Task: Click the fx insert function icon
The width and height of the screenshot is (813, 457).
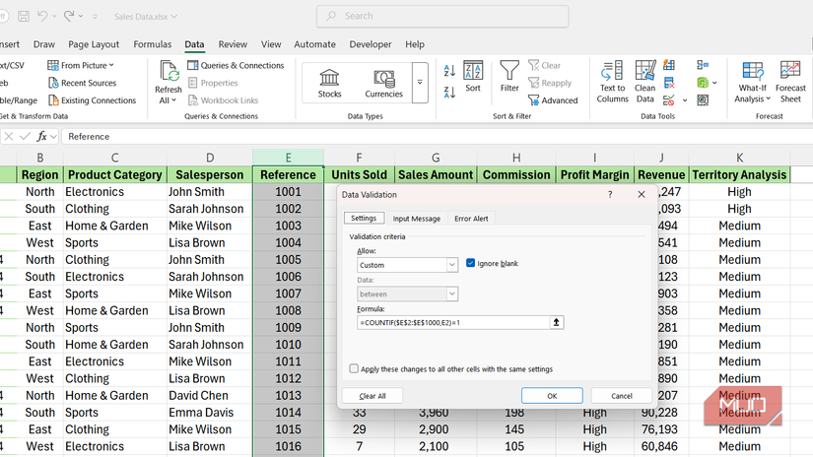Action: 41,136
